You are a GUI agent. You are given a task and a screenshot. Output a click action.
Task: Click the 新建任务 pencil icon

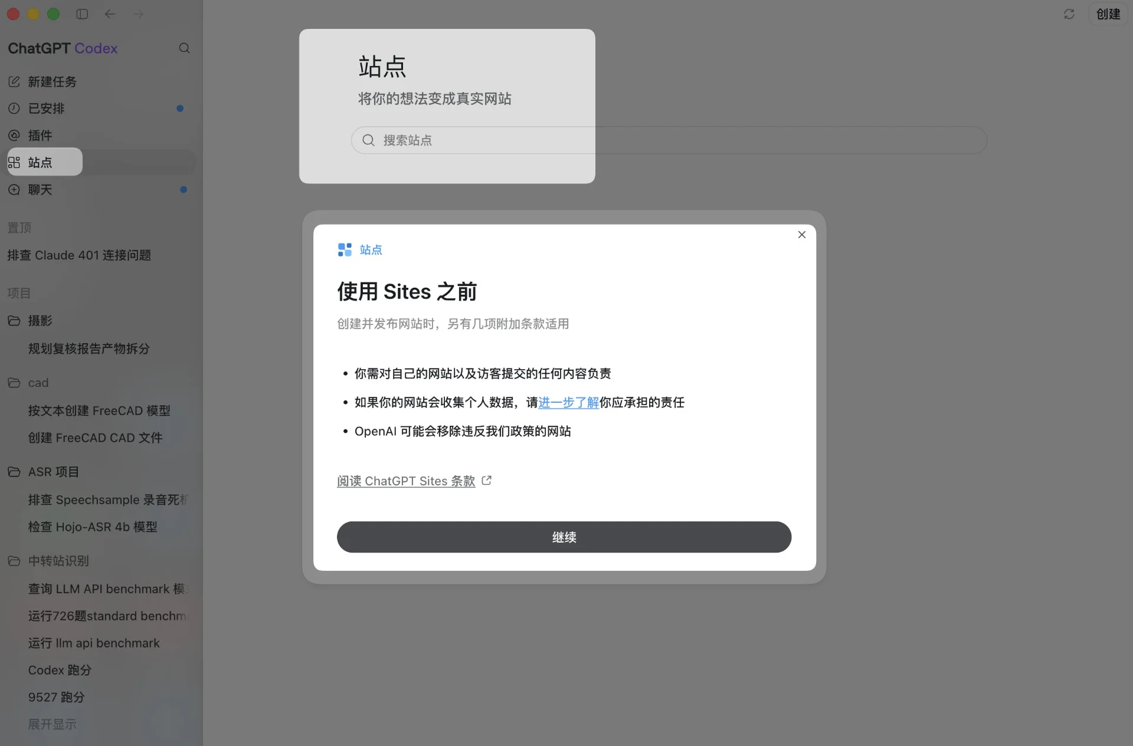pyautogui.click(x=14, y=81)
